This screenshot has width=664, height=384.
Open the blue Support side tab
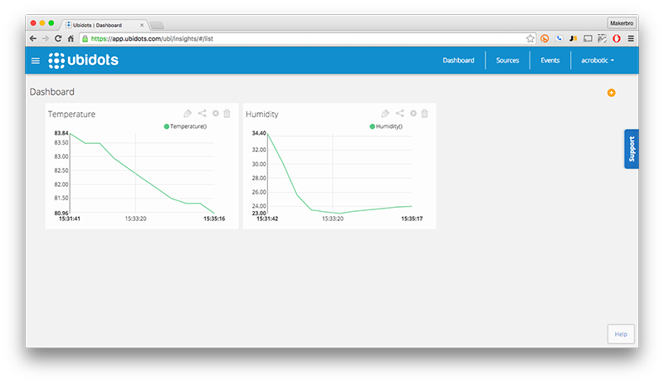[632, 150]
